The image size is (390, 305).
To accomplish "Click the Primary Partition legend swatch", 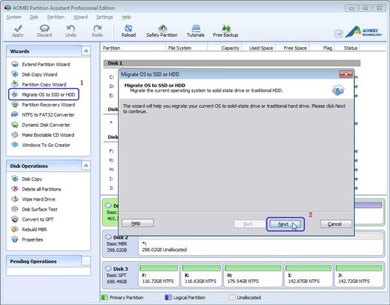I will [105, 297].
